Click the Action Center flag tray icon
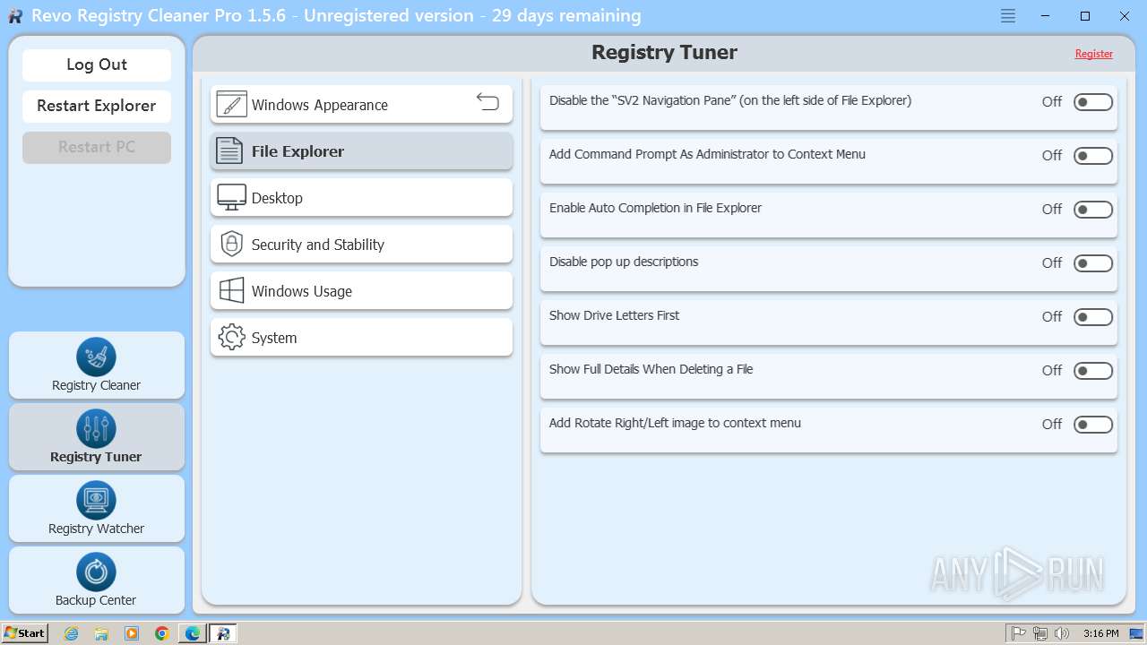This screenshot has width=1147, height=645. [1018, 633]
